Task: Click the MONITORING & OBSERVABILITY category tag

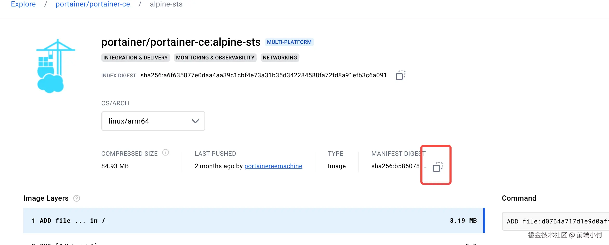Action: [x=215, y=58]
